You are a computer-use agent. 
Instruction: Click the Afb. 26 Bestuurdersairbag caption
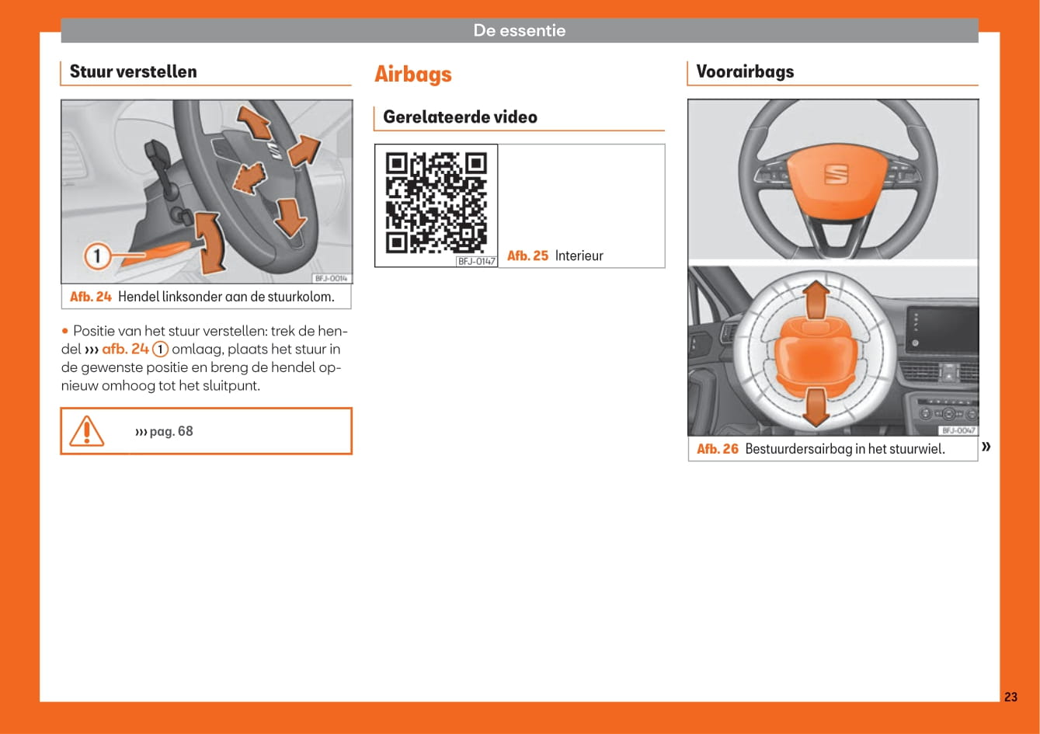(x=820, y=449)
